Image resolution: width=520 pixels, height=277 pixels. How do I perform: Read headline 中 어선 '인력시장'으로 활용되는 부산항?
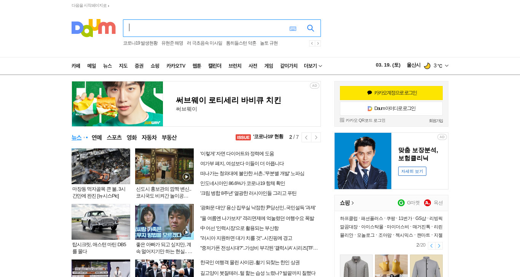239,228
